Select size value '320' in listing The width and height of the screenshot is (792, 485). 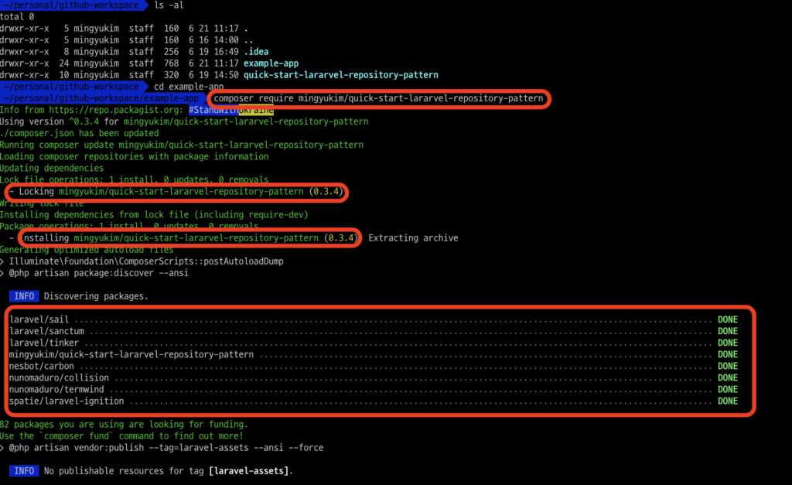coord(171,75)
